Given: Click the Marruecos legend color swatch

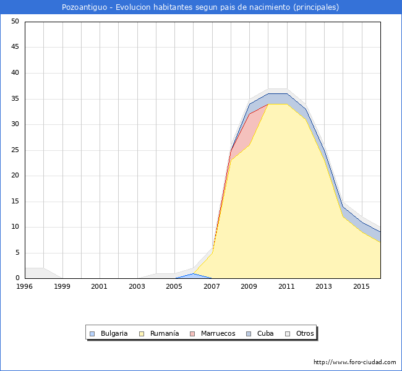Looking at the screenshot, I should coord(192,333).
